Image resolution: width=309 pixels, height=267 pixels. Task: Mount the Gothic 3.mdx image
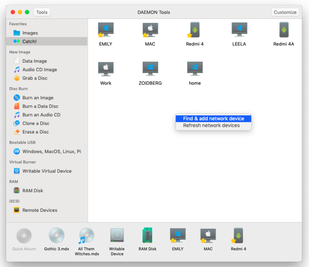coord(56,236)
